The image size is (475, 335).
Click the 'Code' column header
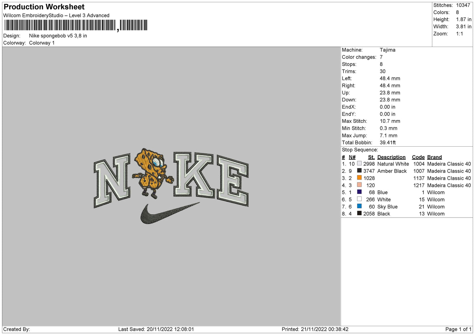418,157
